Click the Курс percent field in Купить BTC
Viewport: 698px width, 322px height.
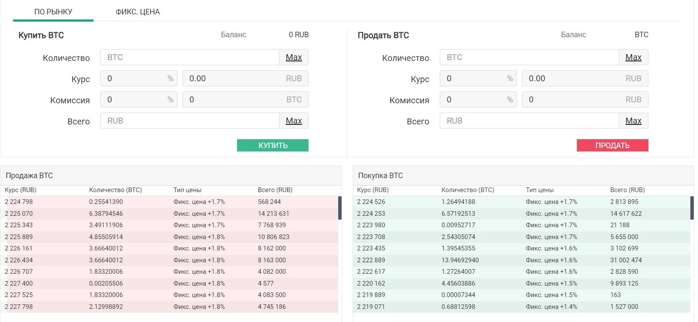click(139, 78)
